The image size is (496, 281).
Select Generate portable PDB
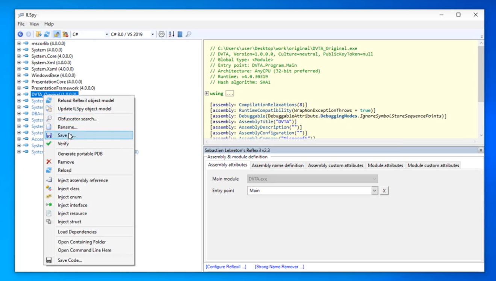pos(89,154)
